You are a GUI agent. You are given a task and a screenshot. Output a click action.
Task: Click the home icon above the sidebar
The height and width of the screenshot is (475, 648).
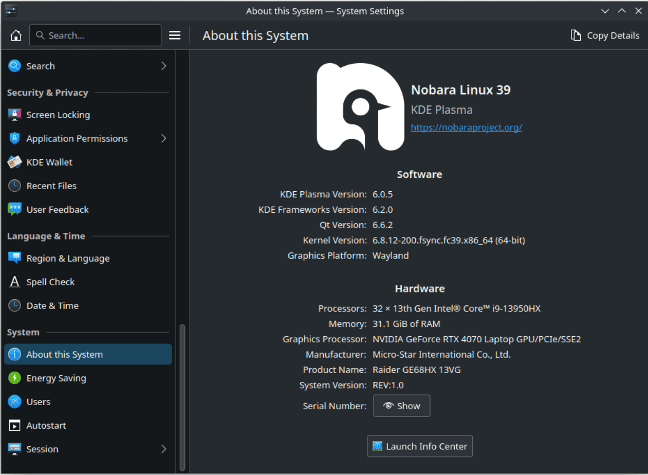point(15,35)
